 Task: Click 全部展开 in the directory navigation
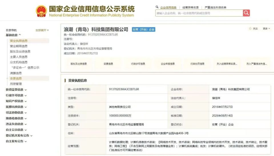point(42,30)
